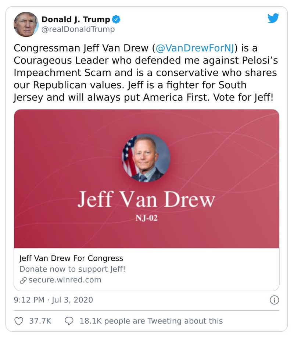Click the large "Jeff Van Drew" banner heading
Image resolution: width=294 pixels, height=339 pixels.
tap(146, 200)
